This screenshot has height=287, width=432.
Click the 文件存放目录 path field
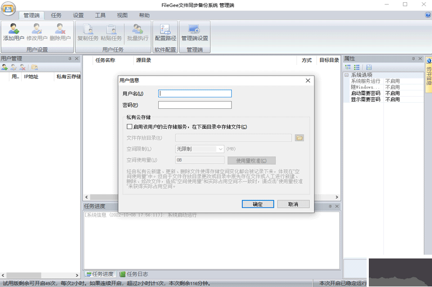pyautogui.click(x=233, y=138)
